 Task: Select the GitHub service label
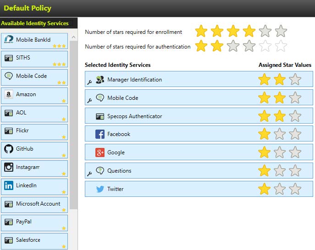point(24,149)
